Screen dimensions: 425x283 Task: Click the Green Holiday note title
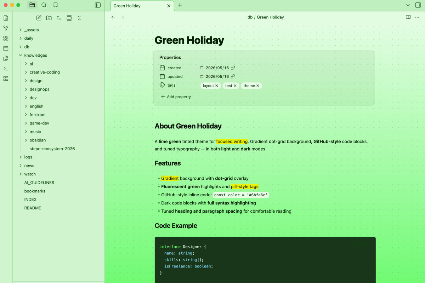pos(189,40)
